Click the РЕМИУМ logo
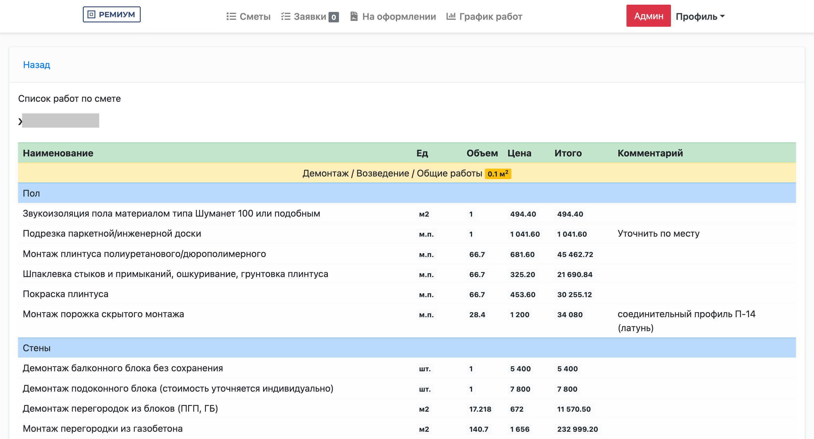The height and width of the screenshot is (439, 814). (x=112, y=15)
